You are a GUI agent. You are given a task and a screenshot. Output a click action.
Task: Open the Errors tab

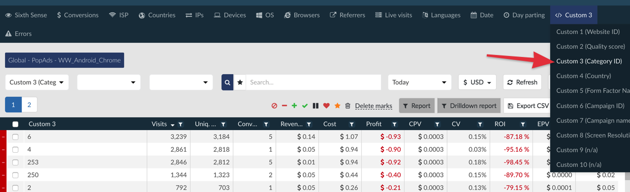(18, 34)
